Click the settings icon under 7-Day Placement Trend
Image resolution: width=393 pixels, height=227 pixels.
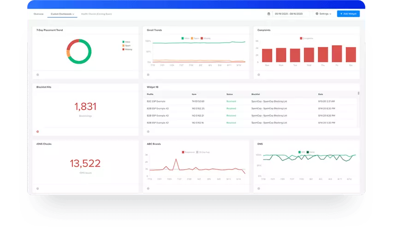(x=38, y=74)
